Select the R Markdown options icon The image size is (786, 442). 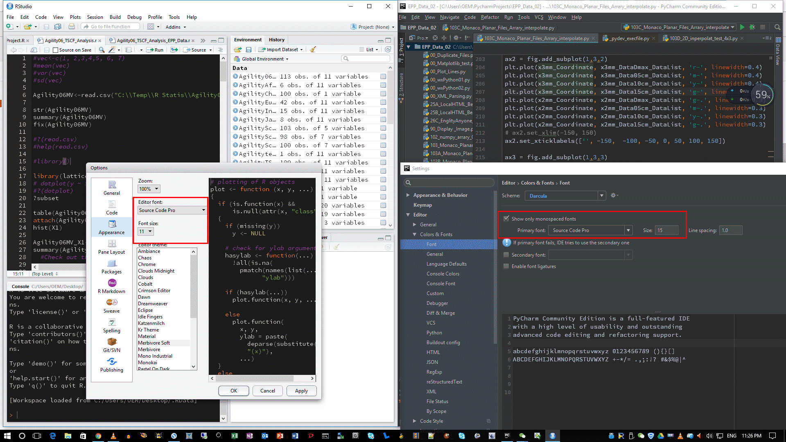112,283
